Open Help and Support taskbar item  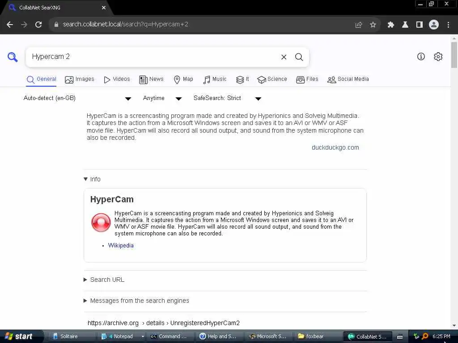pos(219,336)
